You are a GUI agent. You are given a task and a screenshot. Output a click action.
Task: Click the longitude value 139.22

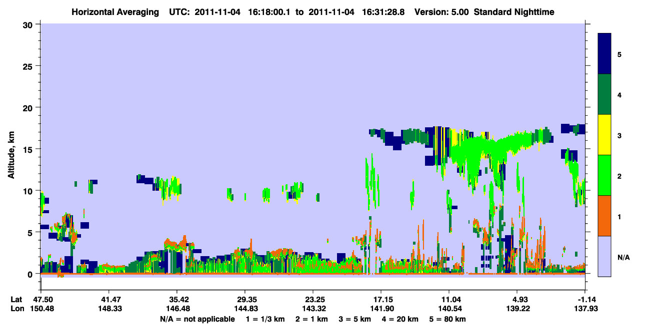517,309
